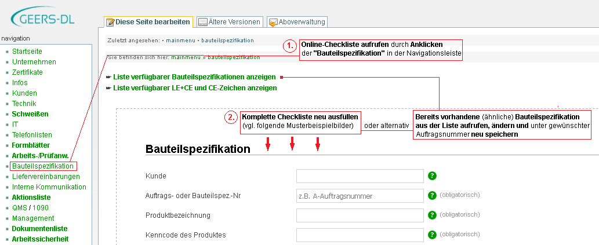The width and height of the screenshot is (599, 245).
Task: Click help icon next to Kunde field
Action: pyautogui.click(x=432, y=176)
